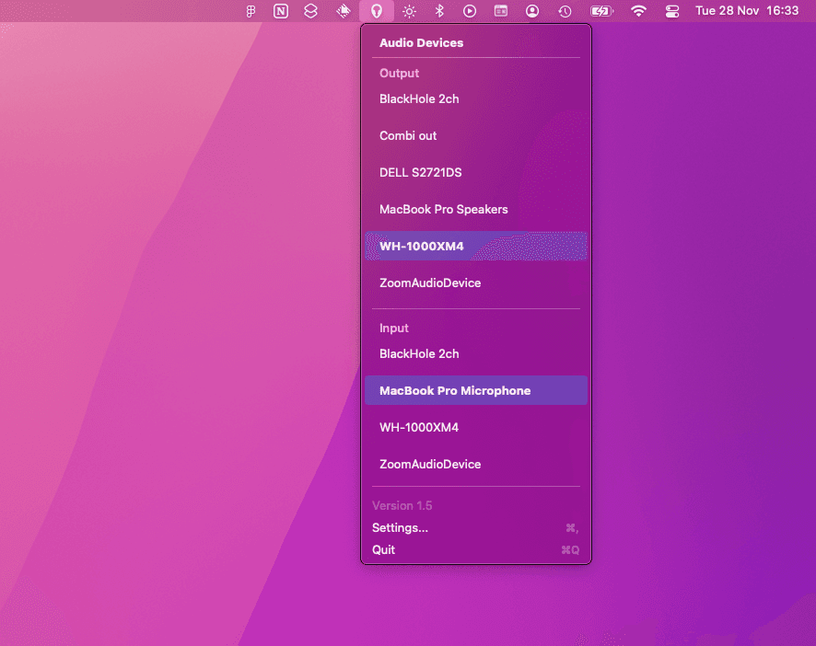Click the Input section header
Viewport: 816px width, 646px height.
394,329
